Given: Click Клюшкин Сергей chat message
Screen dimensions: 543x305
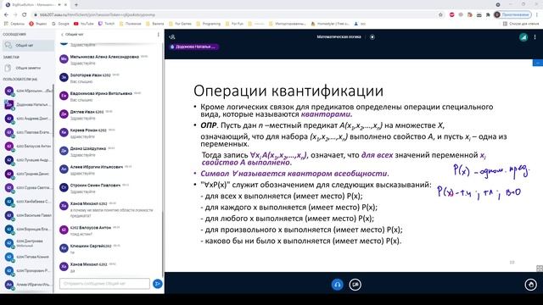Looking at the screenshot, I should coord(109,248).
